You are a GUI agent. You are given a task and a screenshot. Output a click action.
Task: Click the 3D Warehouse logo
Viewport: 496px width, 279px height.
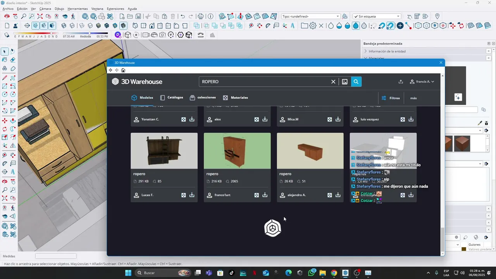point(137,82)
